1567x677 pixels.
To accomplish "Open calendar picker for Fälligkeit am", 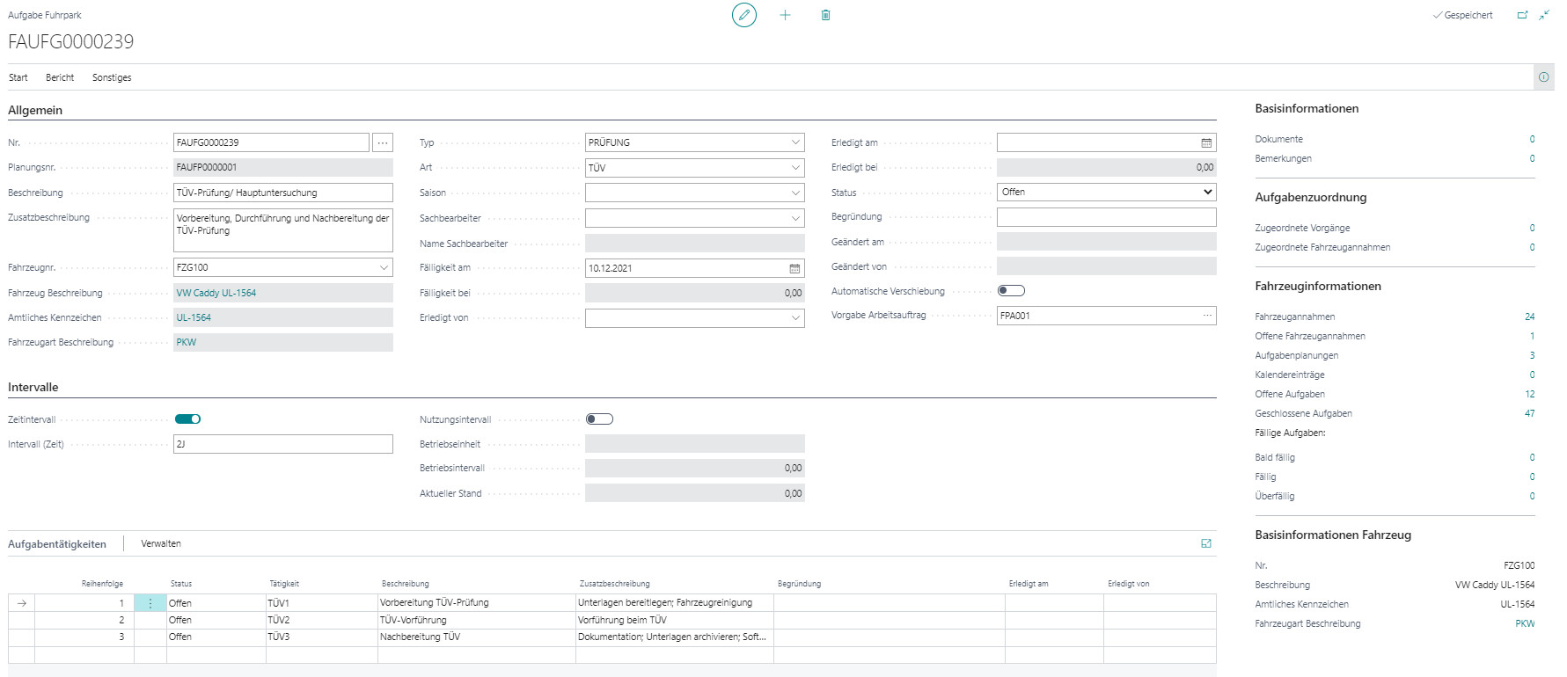I will click(x=794, y=268).
